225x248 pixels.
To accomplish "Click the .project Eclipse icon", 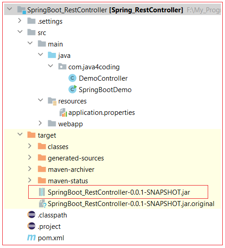I will (x=31, y=226).
